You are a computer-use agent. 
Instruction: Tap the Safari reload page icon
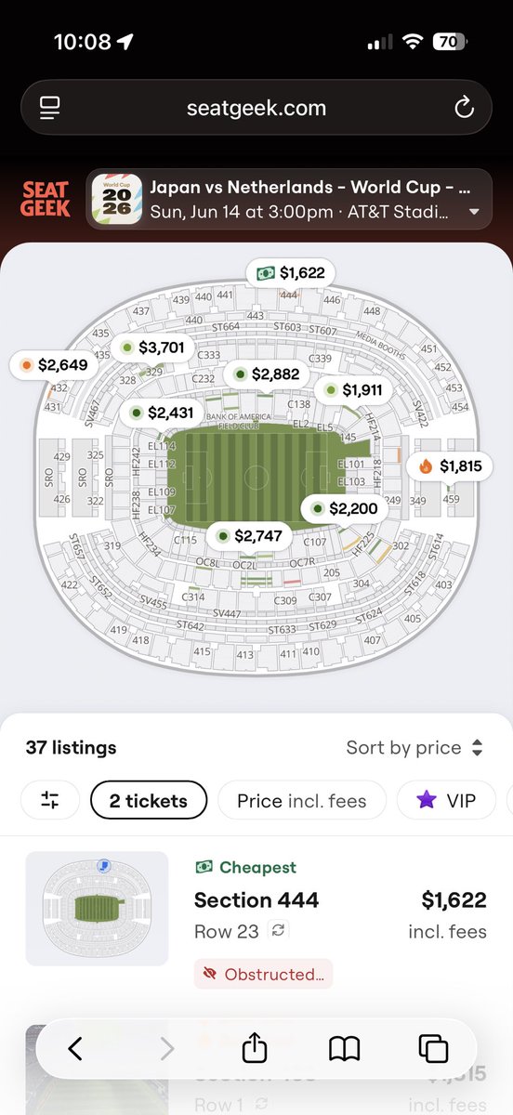(464, 109)
